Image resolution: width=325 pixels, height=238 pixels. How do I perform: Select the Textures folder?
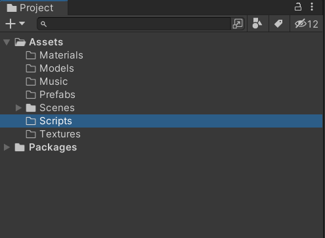pyautogui.click(x=53, y=134)
